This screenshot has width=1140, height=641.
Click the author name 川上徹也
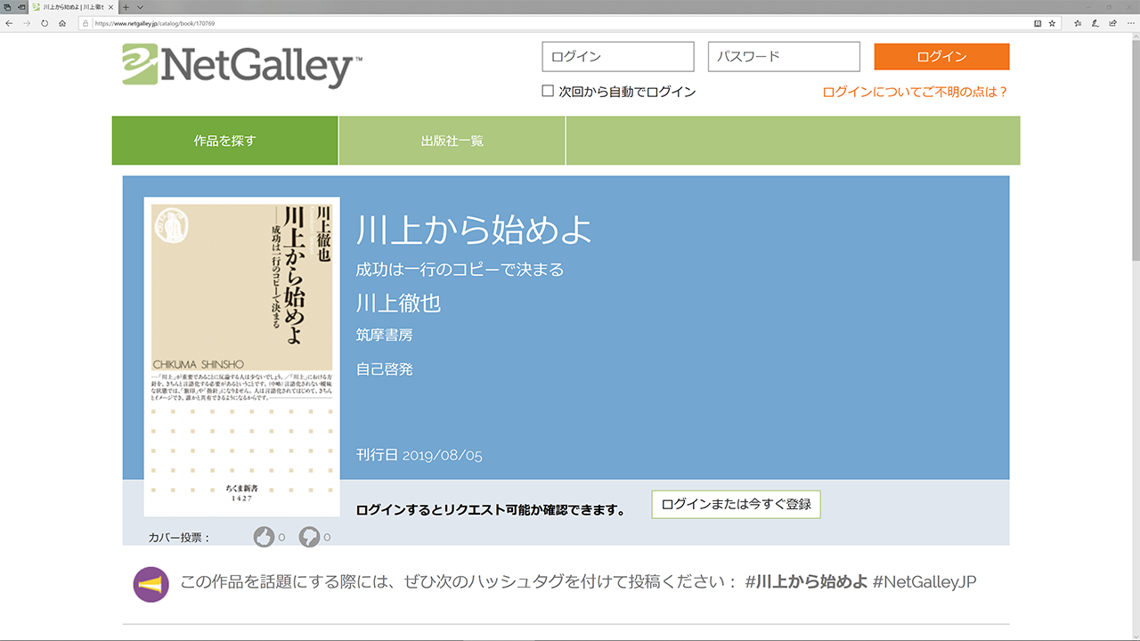[x=399, y=303]
